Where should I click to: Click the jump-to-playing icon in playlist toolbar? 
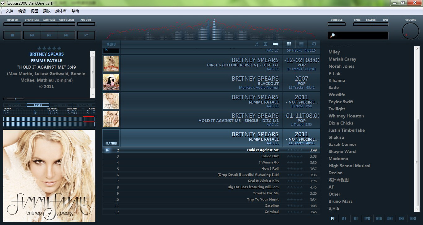(265, 44)
